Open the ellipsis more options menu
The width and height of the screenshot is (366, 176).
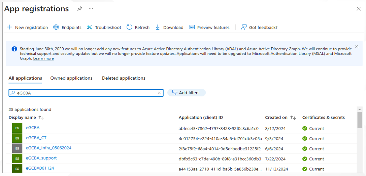(91, 9)
